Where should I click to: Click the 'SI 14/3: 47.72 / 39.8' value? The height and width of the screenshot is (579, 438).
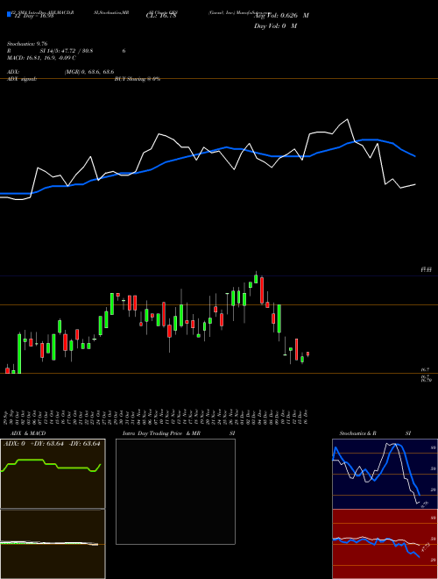pyautogui.click(x=67, y=51)
